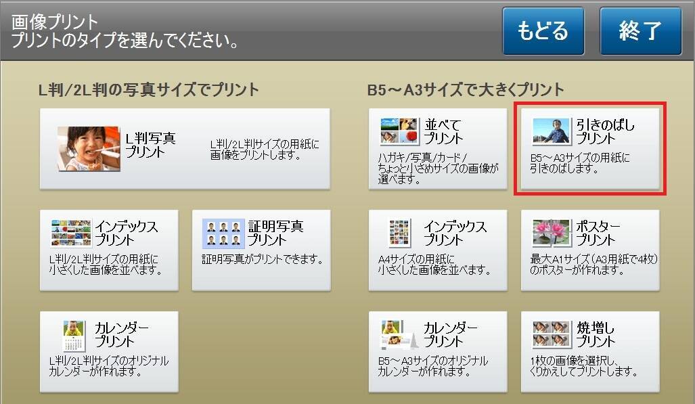This screenshot has height=404, width=695.
Task: Click the repeated photos icon of 焼増しプリント
Action: pyautogui.click(x=552, y=335)
